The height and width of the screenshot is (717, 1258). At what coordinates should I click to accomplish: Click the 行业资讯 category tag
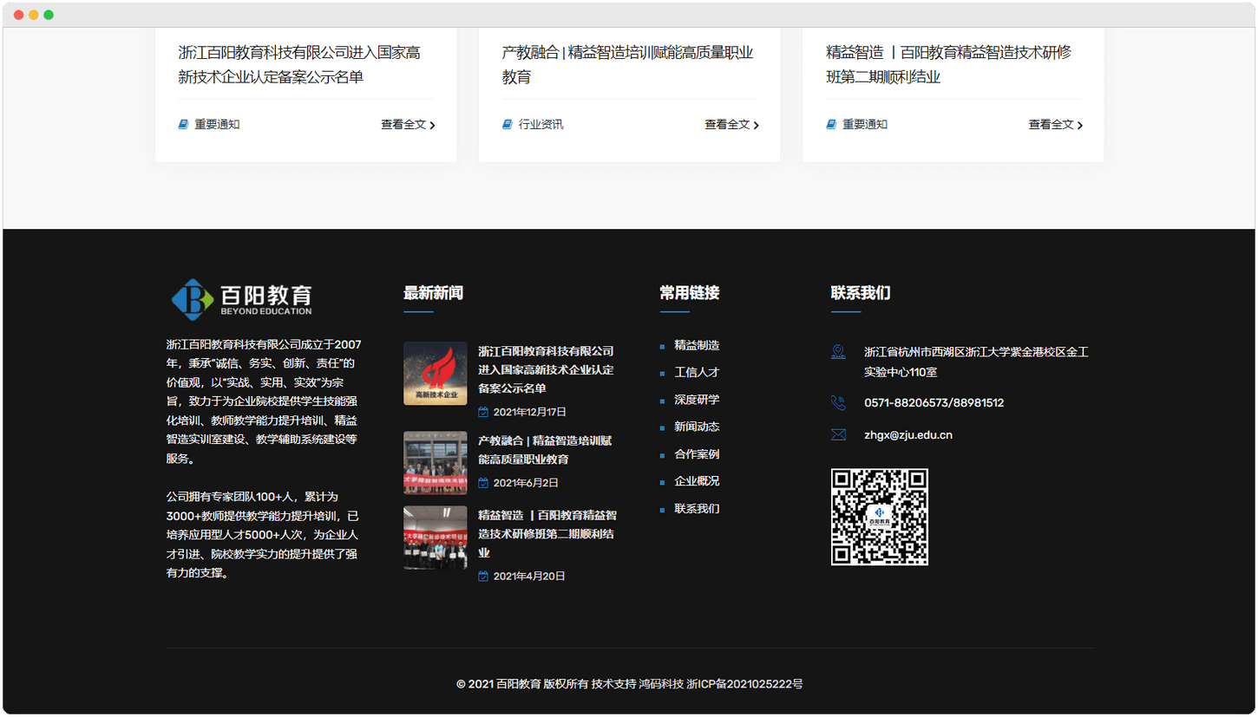point(541,124)
